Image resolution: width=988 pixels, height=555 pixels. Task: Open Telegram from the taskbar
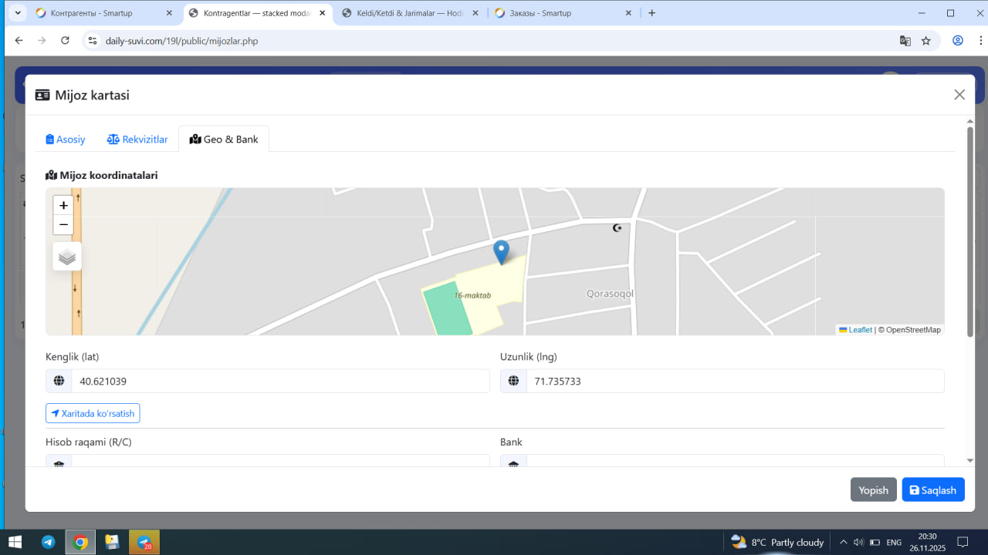48,542
